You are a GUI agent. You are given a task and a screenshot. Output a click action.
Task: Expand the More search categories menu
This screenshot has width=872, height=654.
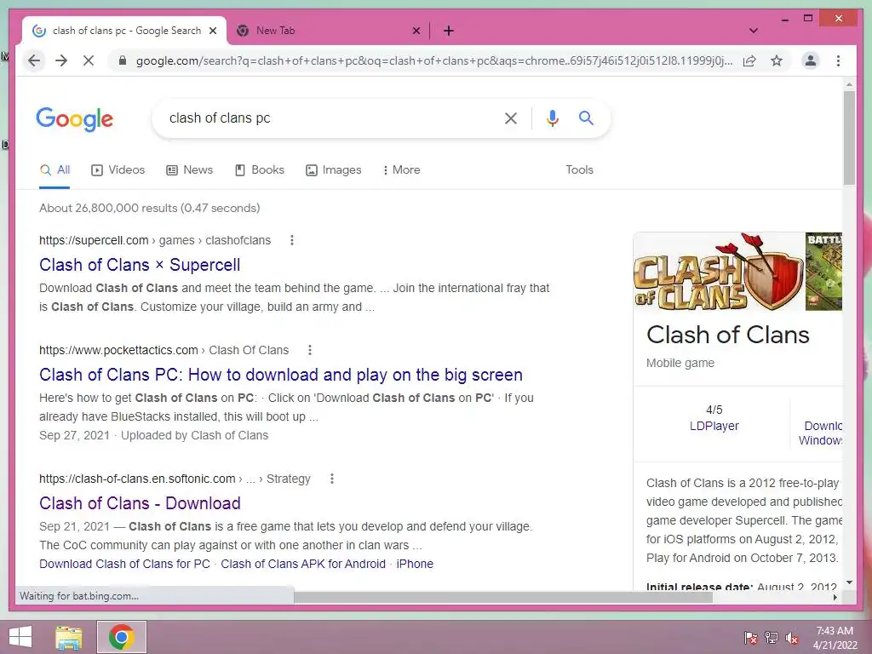[402, 170]
